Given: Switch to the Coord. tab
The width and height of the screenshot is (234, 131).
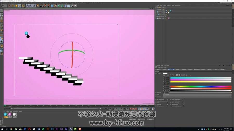Looking at the screenshot, I should click(165, 69).
